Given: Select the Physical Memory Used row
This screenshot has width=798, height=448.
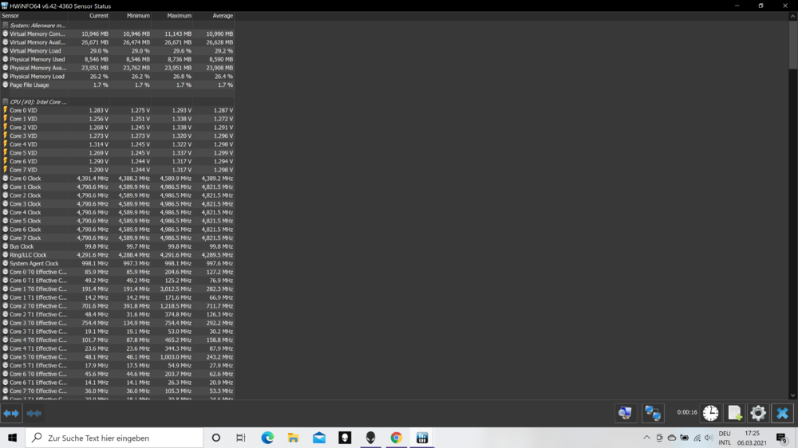Looking at the screenshot, I should point(37,60).
